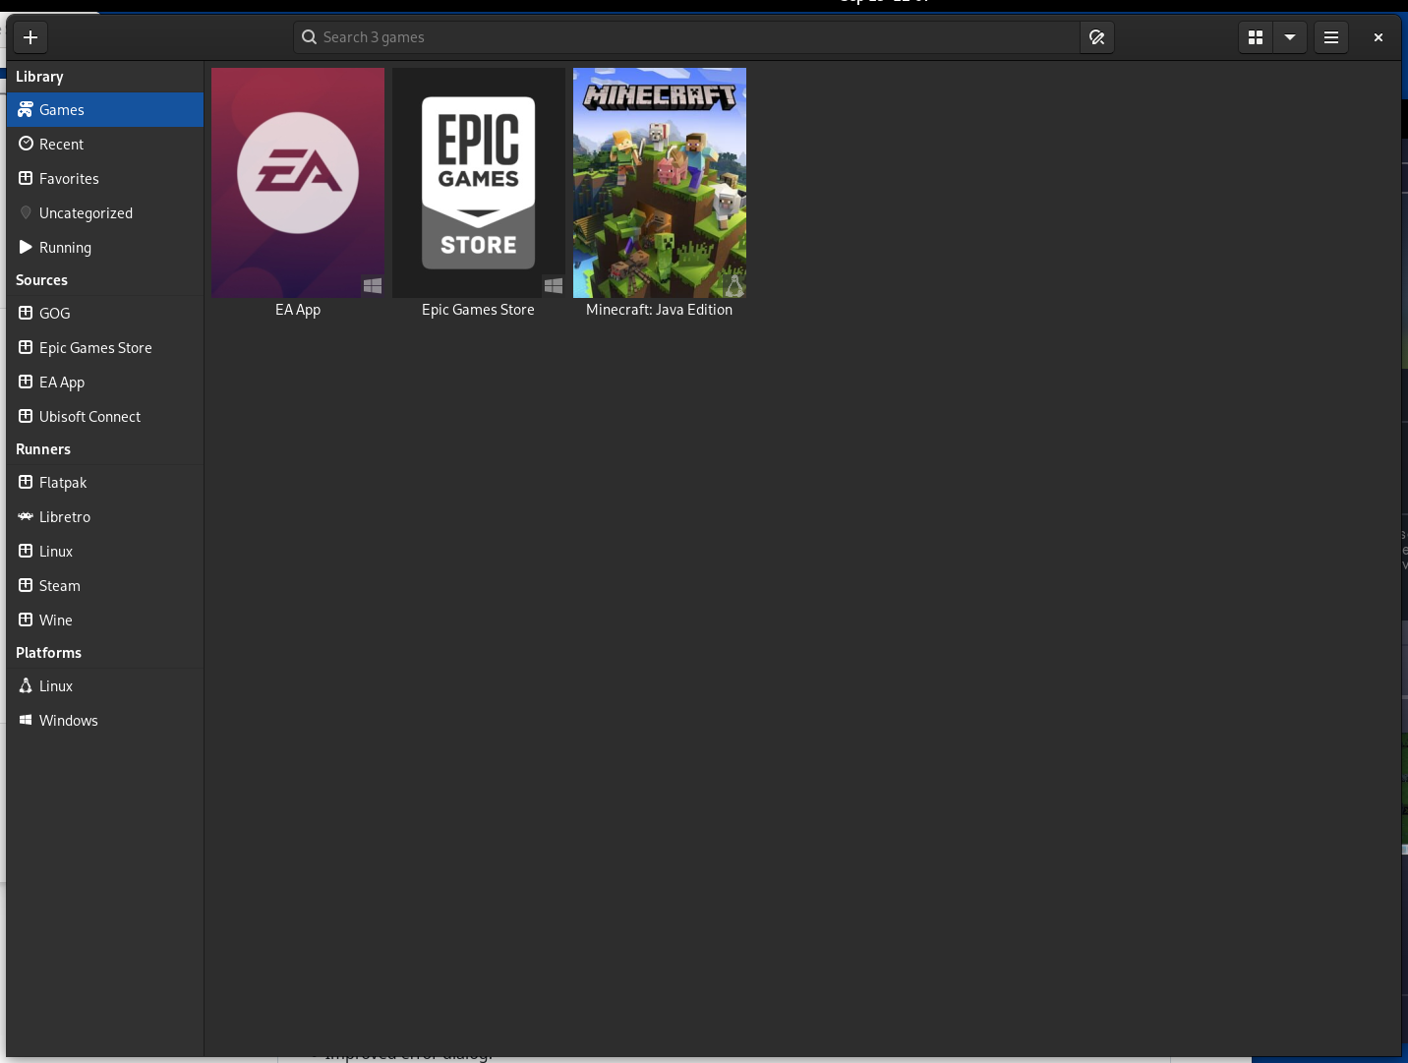This screenshot has width=1408, height=1063.
Task: Filter by Windows platform
Action: [x=68, y=721]
